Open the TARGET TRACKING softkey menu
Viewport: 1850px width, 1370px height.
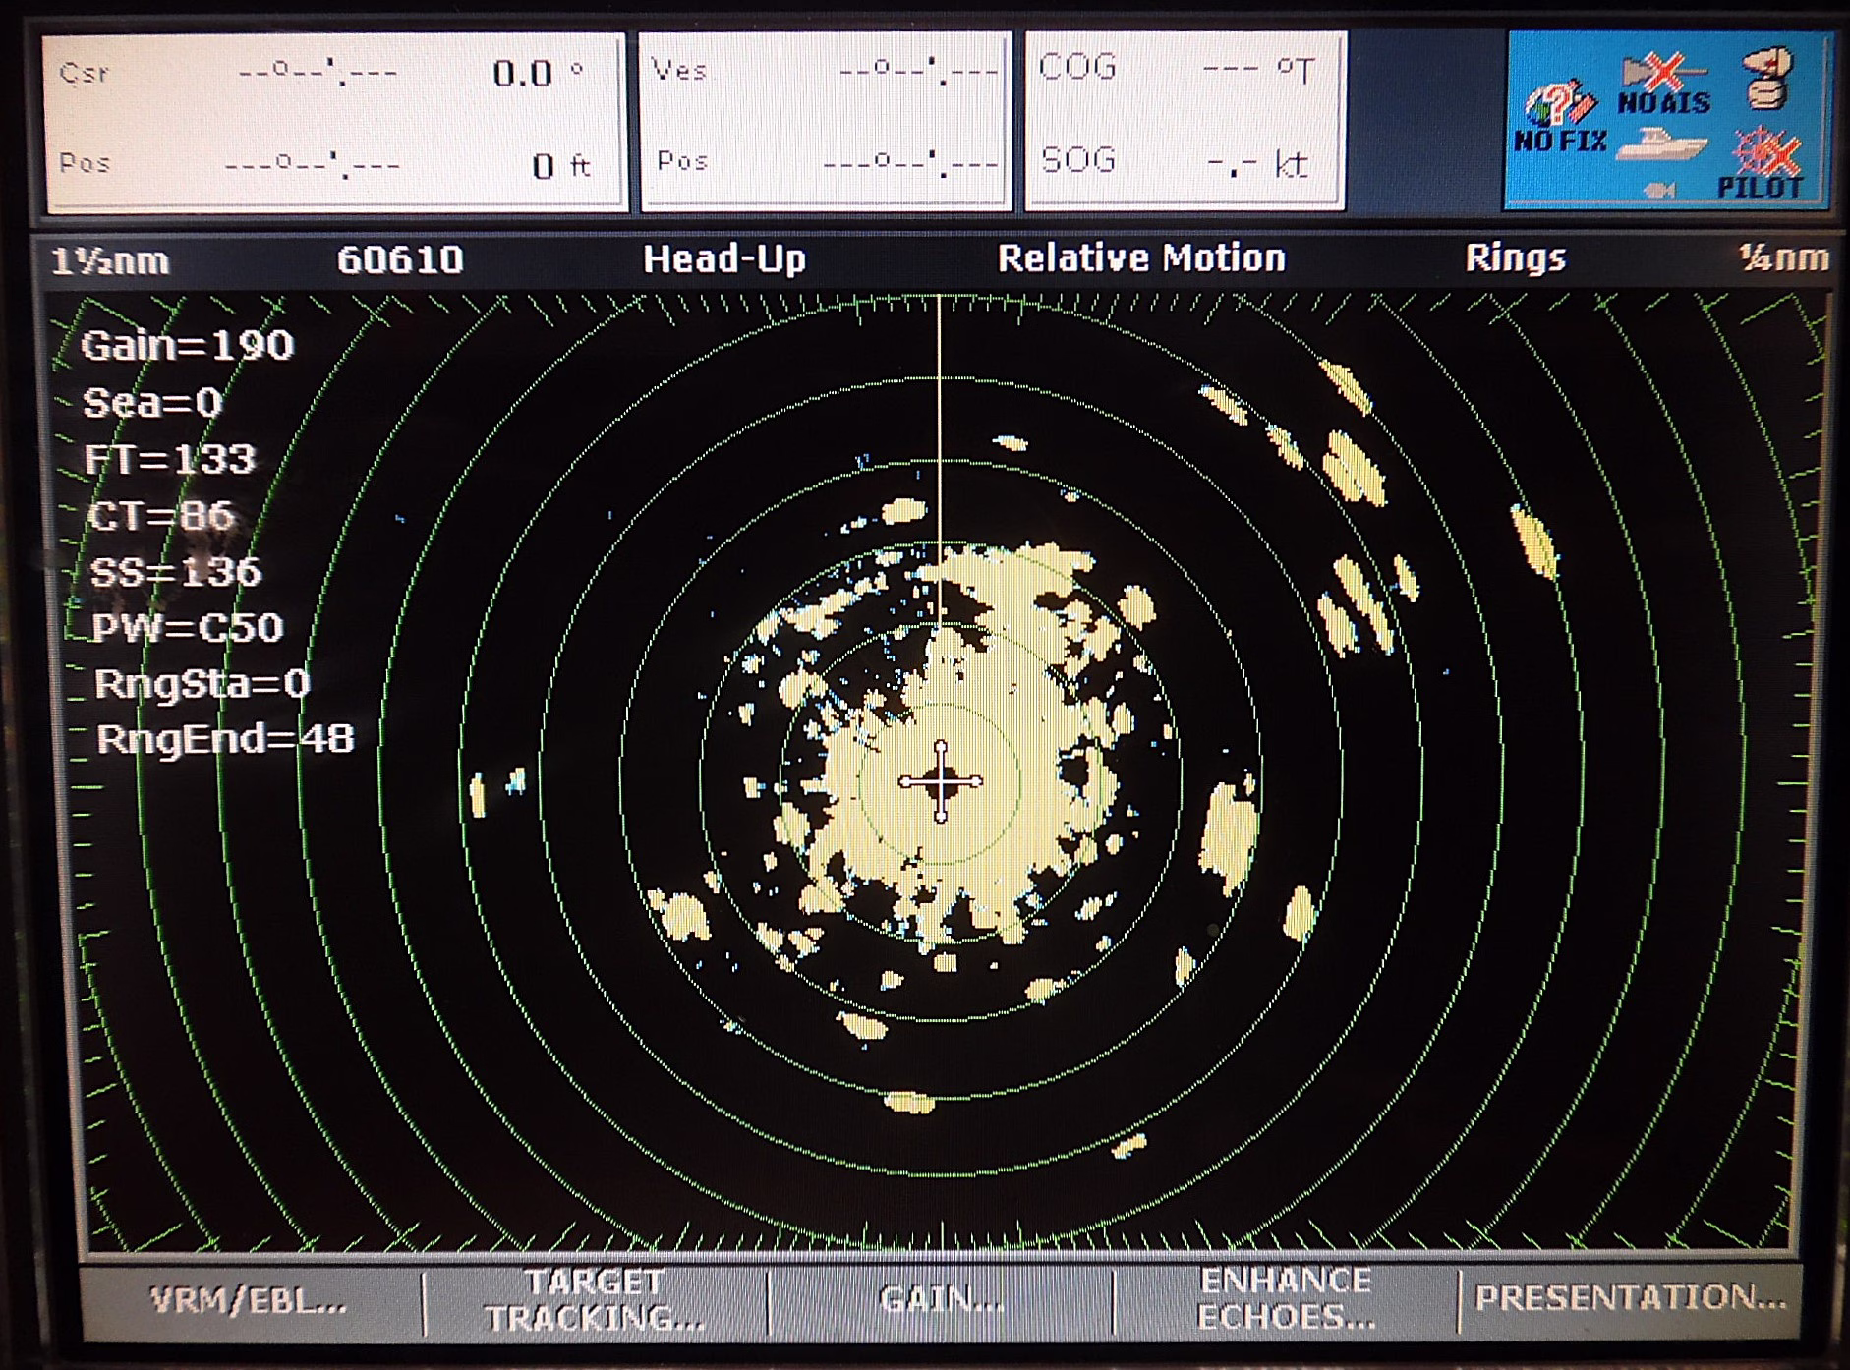click(x=595, y=1301)
